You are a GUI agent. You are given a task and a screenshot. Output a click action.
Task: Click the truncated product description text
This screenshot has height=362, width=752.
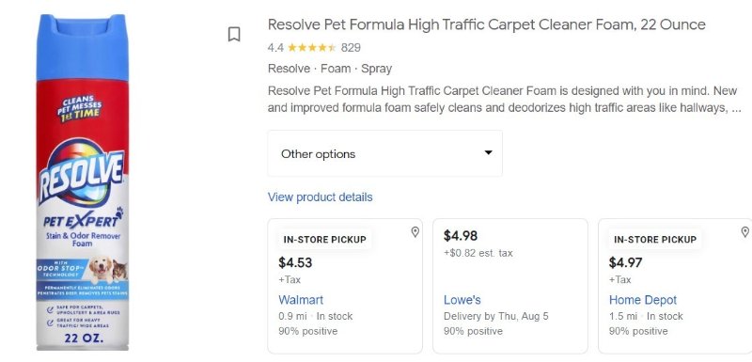click(x=505, y=100)
